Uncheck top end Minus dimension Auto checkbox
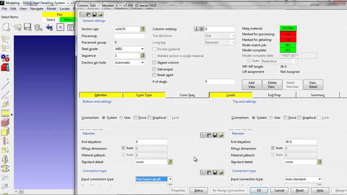 pyautogui.click(x=273, y=148)
